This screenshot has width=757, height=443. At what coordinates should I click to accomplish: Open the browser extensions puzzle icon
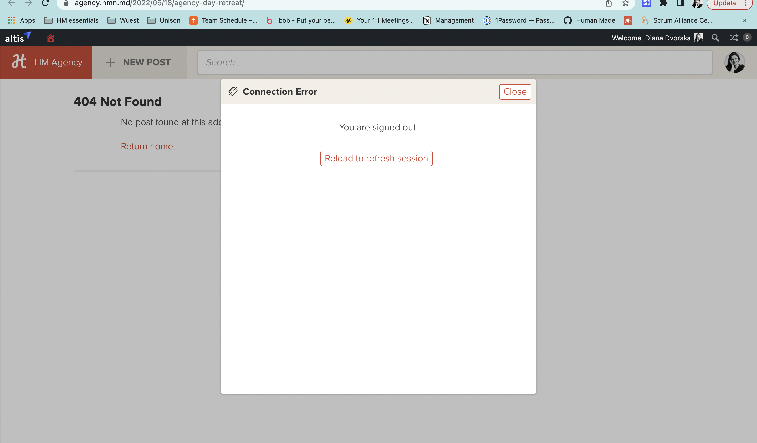[x=663, y=3]
